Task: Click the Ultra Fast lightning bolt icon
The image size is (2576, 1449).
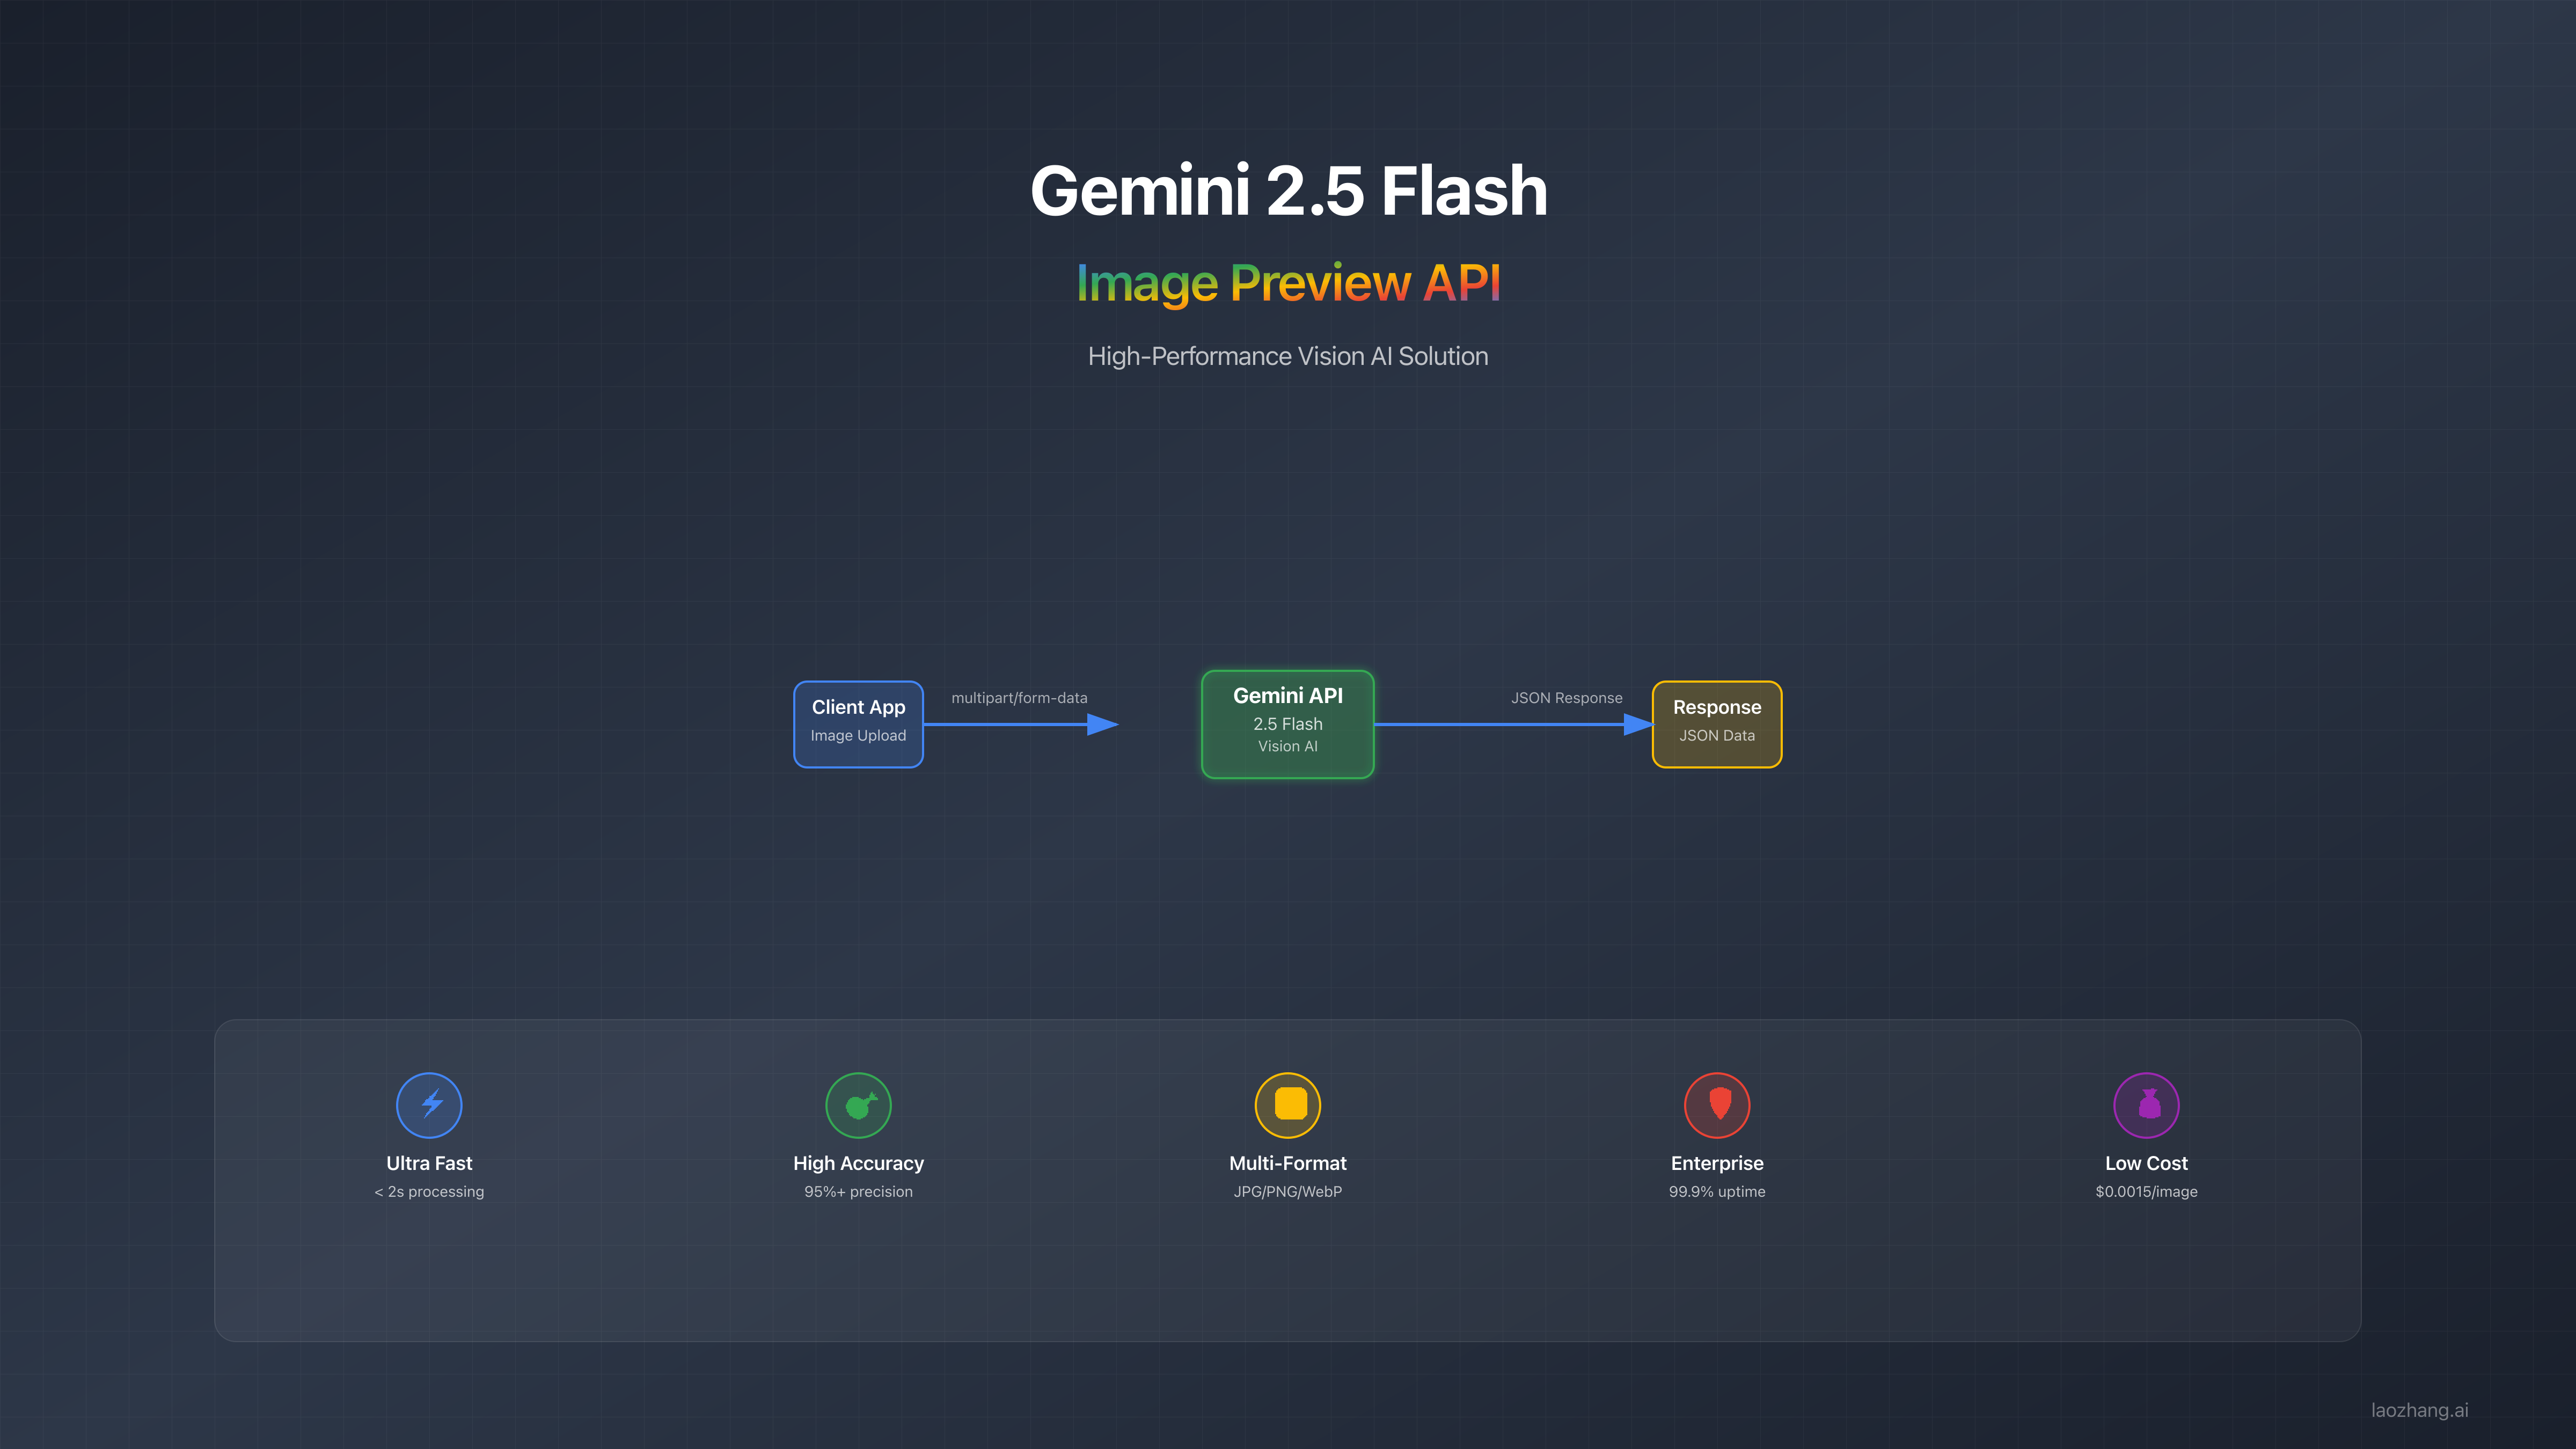Action: (x=429, y=1105)
